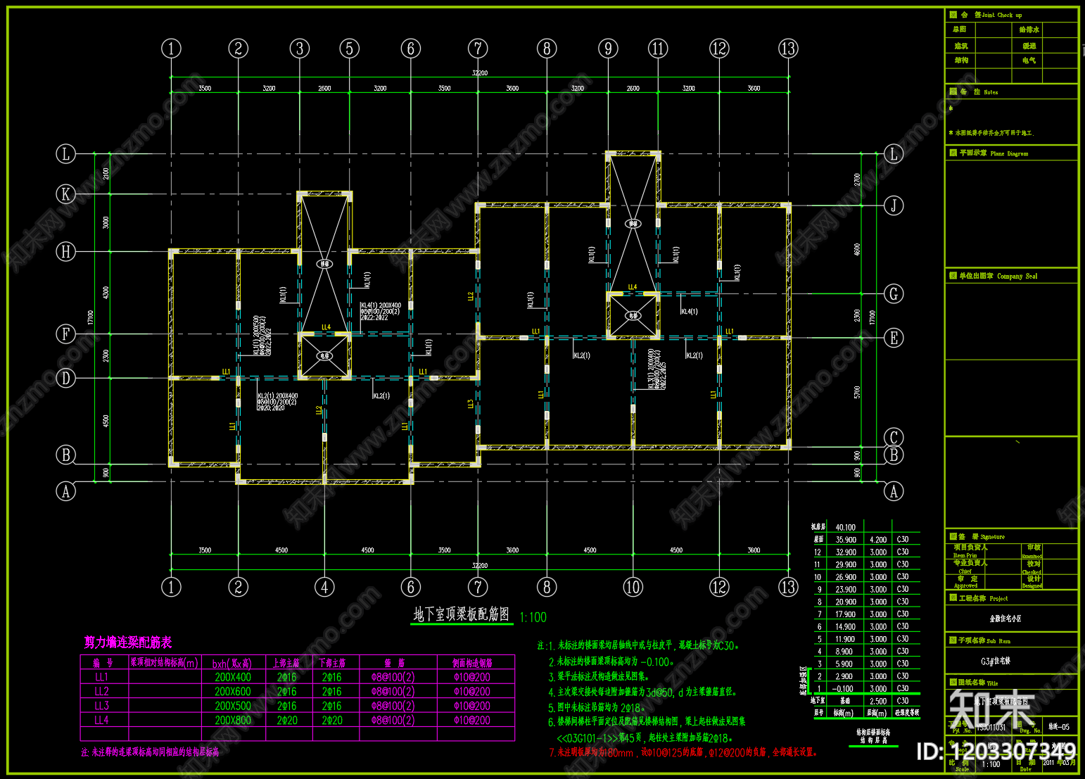Click the 32.900 elevation in the floor table

coord(846,552)
